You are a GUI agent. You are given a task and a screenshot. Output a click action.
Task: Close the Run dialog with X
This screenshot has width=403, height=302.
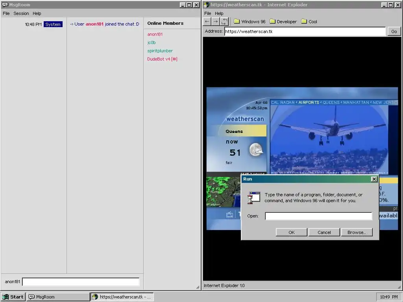(x=374, y=179)
